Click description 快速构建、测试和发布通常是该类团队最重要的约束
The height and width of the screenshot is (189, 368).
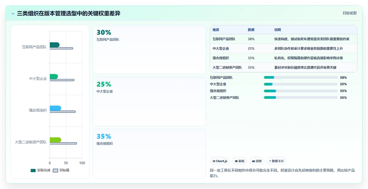[x=312, y=39]
